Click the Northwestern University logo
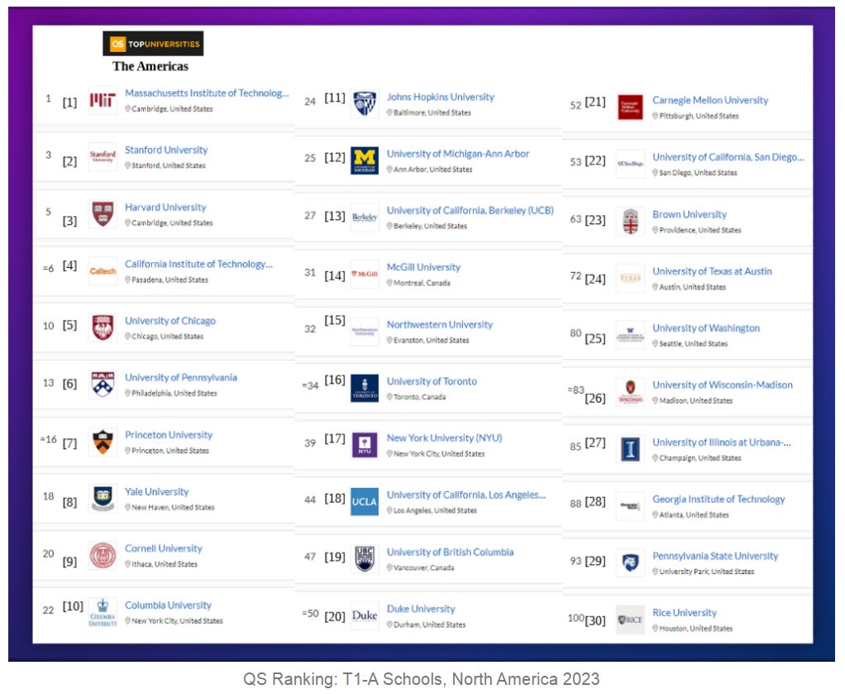Image resolution: width=845 pixels, height=694 pixels. click(365, 332)
